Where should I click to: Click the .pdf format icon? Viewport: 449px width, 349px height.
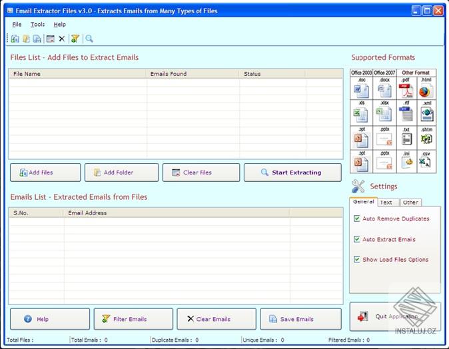tap(406, 91)
